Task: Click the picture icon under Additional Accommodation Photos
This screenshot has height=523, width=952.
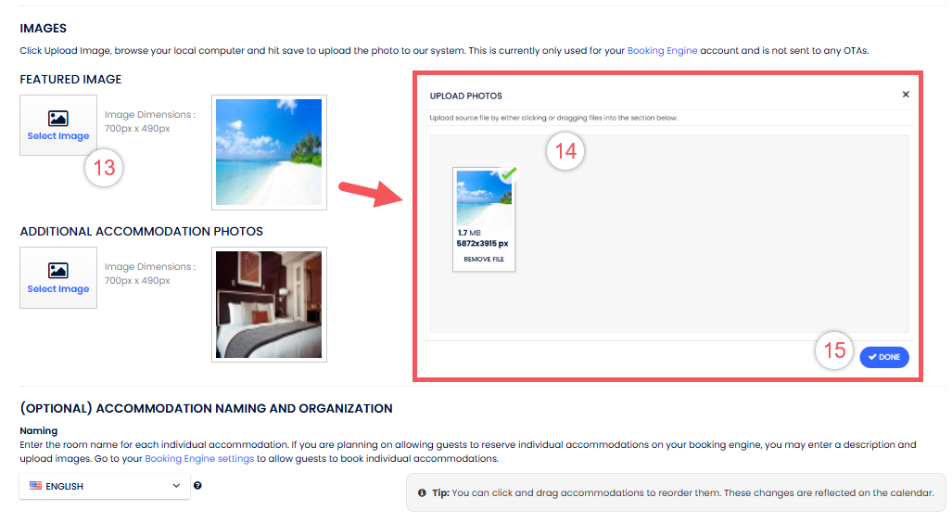Action: pyautogui.click(x=58, y=271)
